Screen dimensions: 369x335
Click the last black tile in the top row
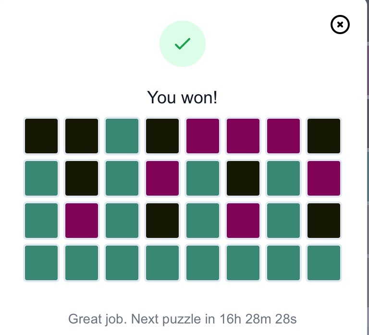tap(323, 136)
